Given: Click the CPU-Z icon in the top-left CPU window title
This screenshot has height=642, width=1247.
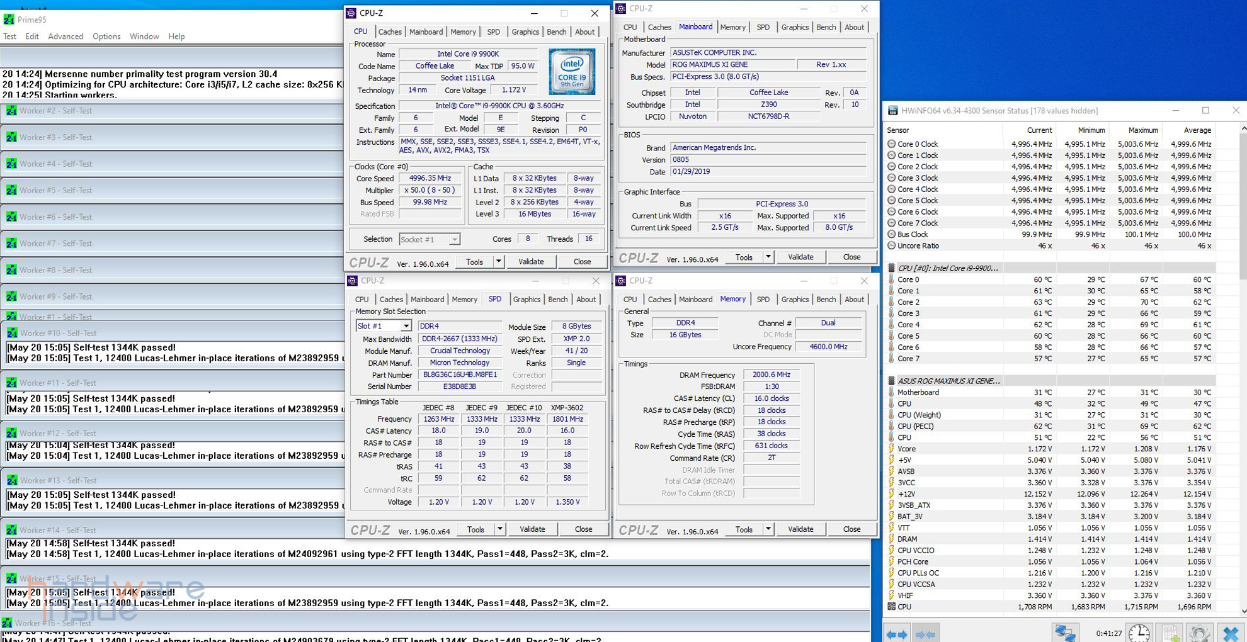Looking at the screenshot, I should point(351,13).
